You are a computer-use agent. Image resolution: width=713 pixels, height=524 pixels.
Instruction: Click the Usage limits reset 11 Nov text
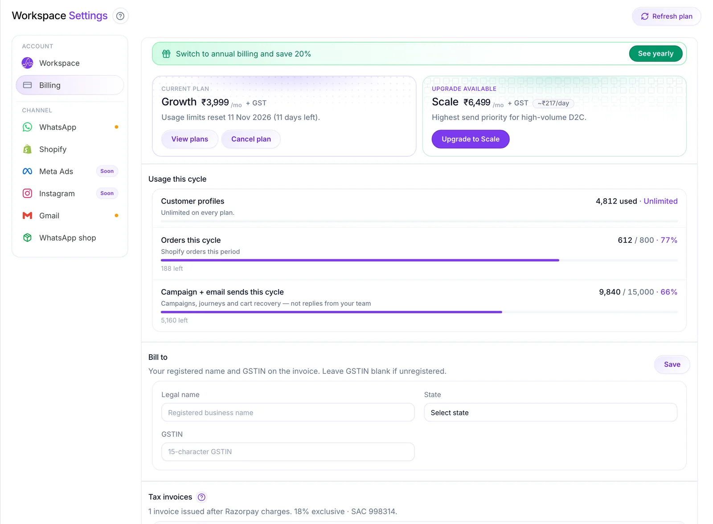tap(241, 118)
